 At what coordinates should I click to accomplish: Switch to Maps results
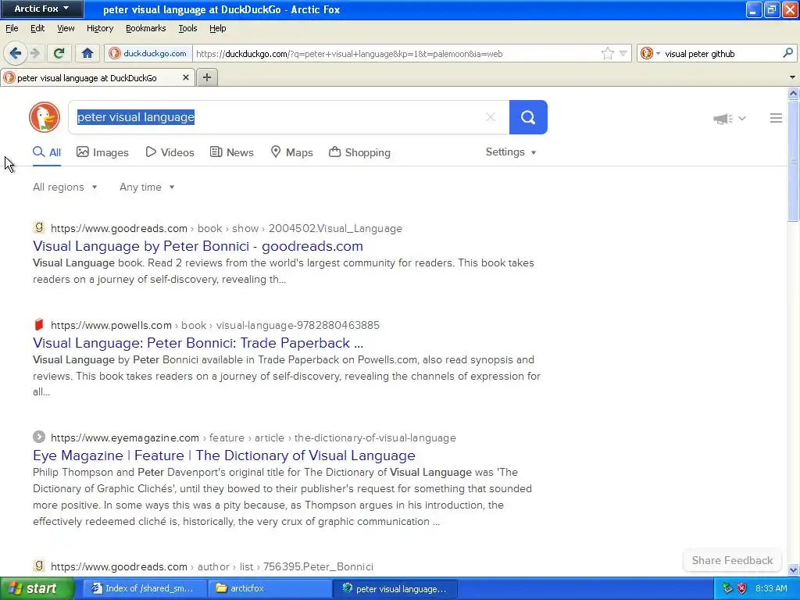[x=292, y=152]
